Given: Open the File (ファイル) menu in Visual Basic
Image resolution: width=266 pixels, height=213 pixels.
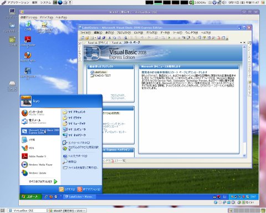Looking at the screenshot, I should 85,33.
